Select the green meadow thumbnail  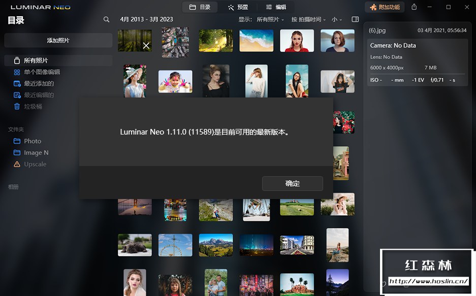[297, 207]
